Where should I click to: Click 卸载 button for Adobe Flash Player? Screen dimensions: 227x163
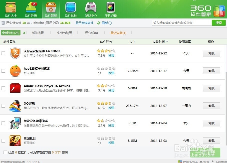tap(211, 88)
